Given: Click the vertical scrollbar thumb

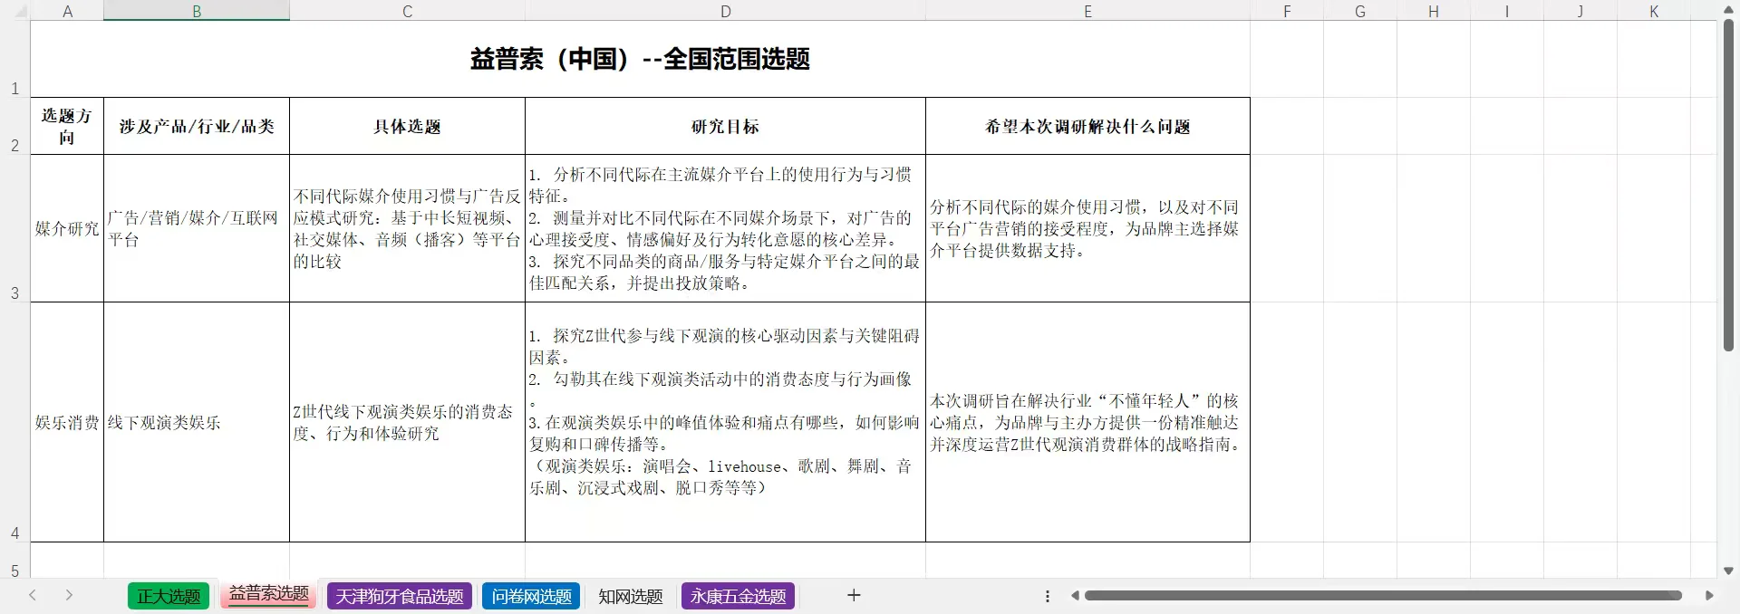Looking at the screenshot, I should click(1728, 186).
